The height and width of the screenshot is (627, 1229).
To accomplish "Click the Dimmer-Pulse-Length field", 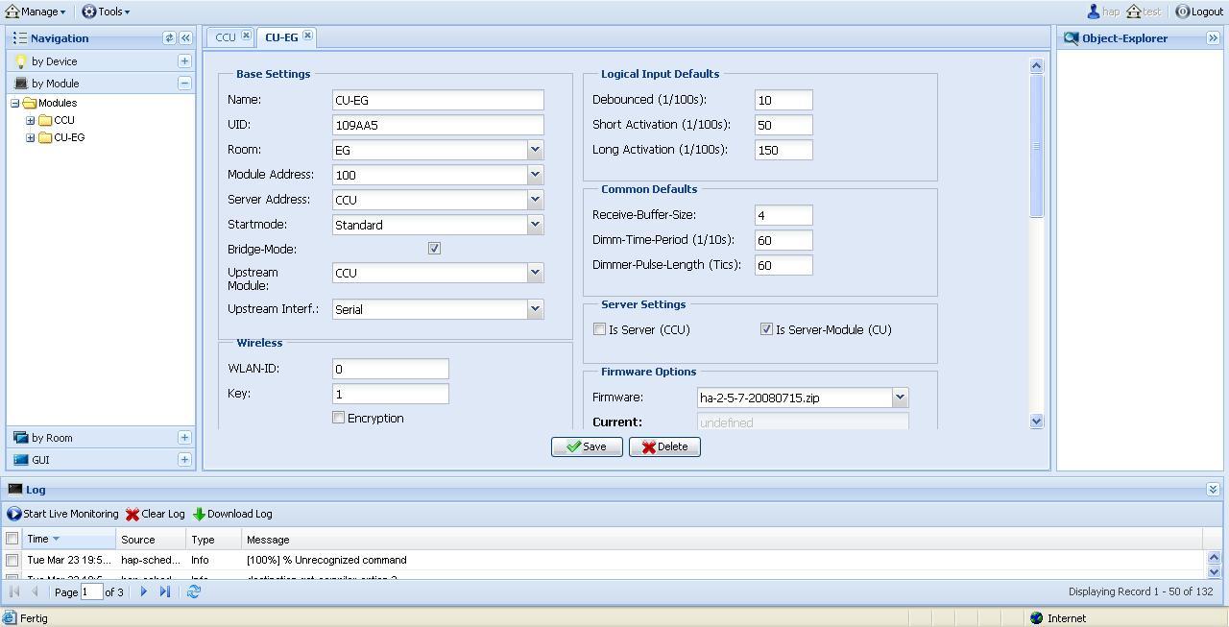I will click(x=783, y=265).
